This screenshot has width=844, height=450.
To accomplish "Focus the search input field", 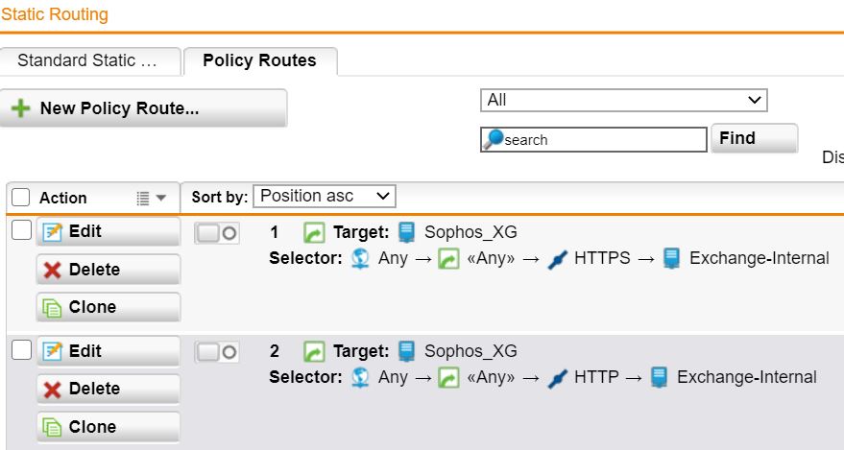I will click(x=593, y=140).
